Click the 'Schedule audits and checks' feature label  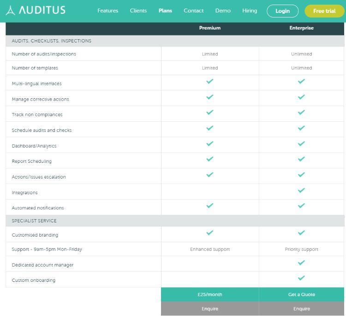[42, 131]
